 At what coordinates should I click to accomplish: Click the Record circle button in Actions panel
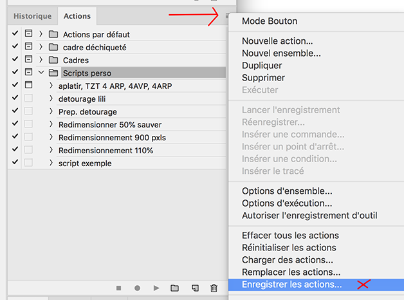point(137,288)
